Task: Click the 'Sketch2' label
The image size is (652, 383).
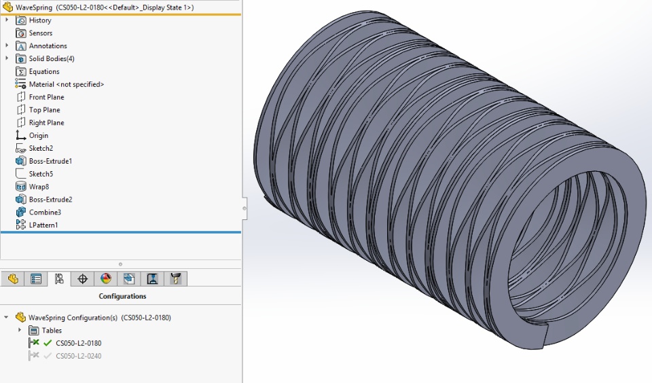Action: point(41,149)
